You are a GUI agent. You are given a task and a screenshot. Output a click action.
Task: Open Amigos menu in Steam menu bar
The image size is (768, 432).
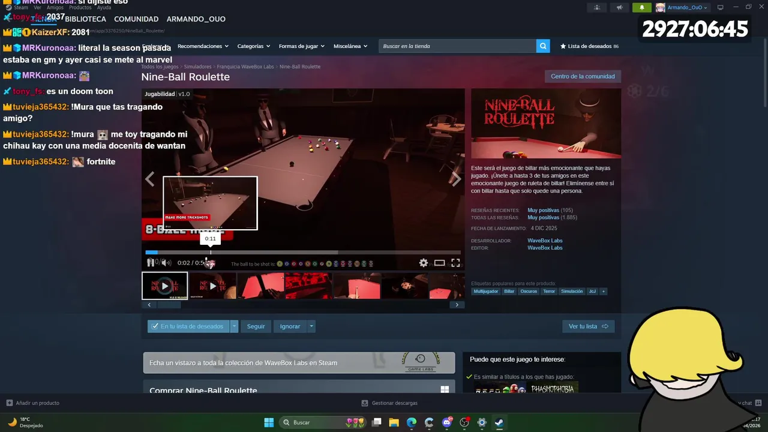pyautogui.click(x=55, y=8)
